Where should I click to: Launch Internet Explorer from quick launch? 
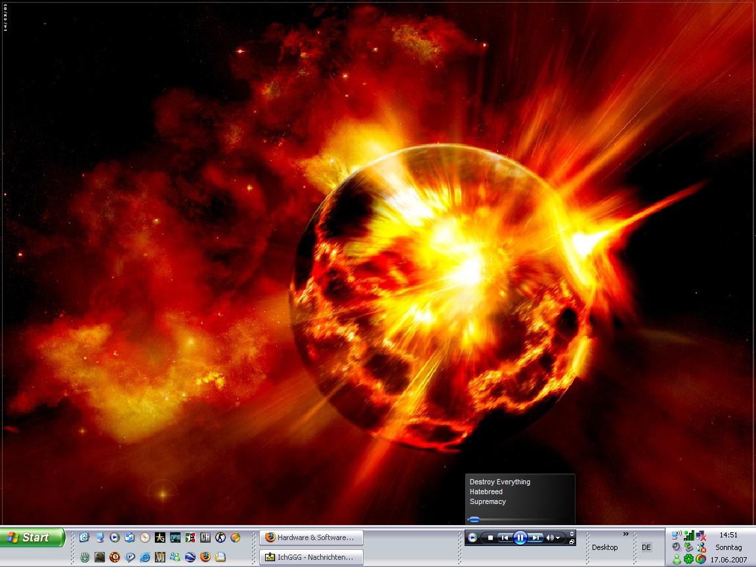(145, 557)
